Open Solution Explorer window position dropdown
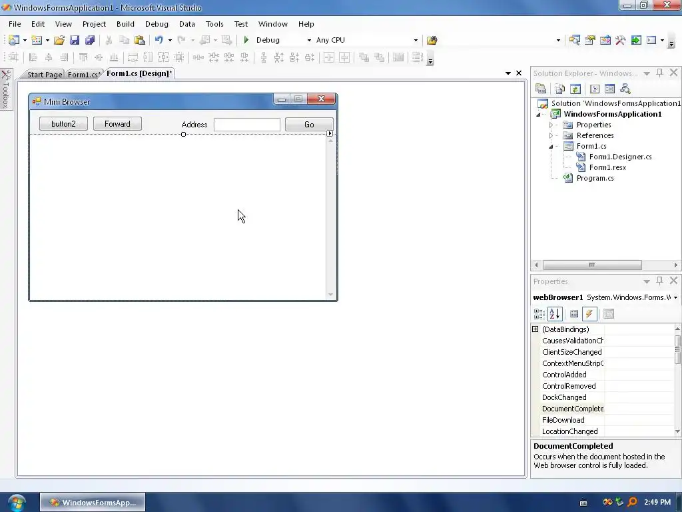This screenshot has width=682, height=512. coord(647,73)
